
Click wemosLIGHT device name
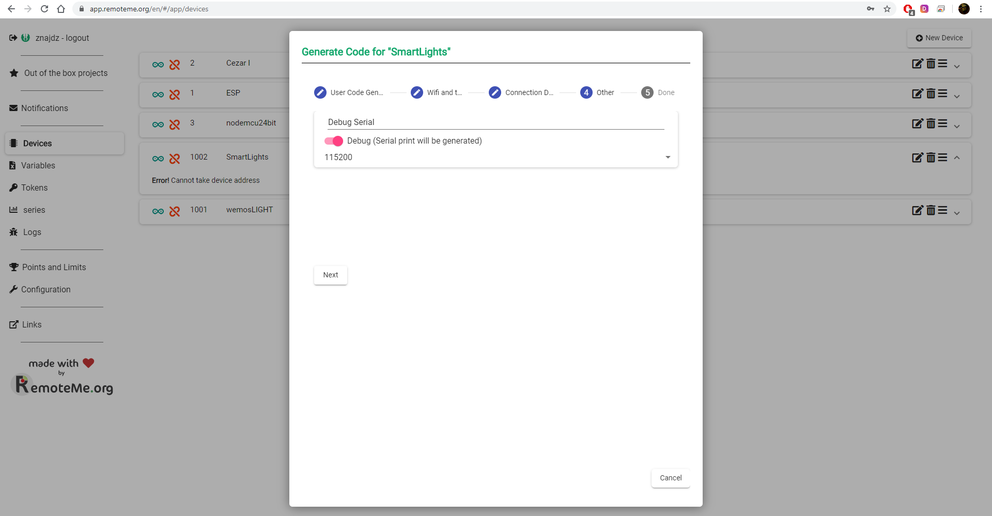coord(250,210)
